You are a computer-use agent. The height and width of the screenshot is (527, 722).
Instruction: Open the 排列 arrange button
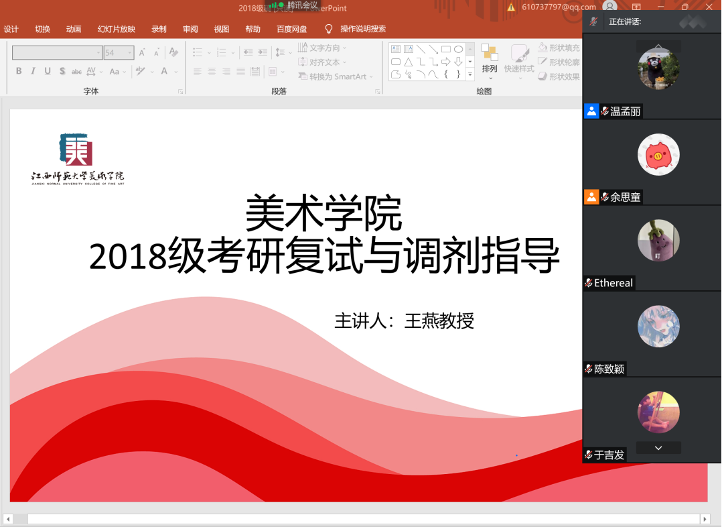[x=490, y=59]
